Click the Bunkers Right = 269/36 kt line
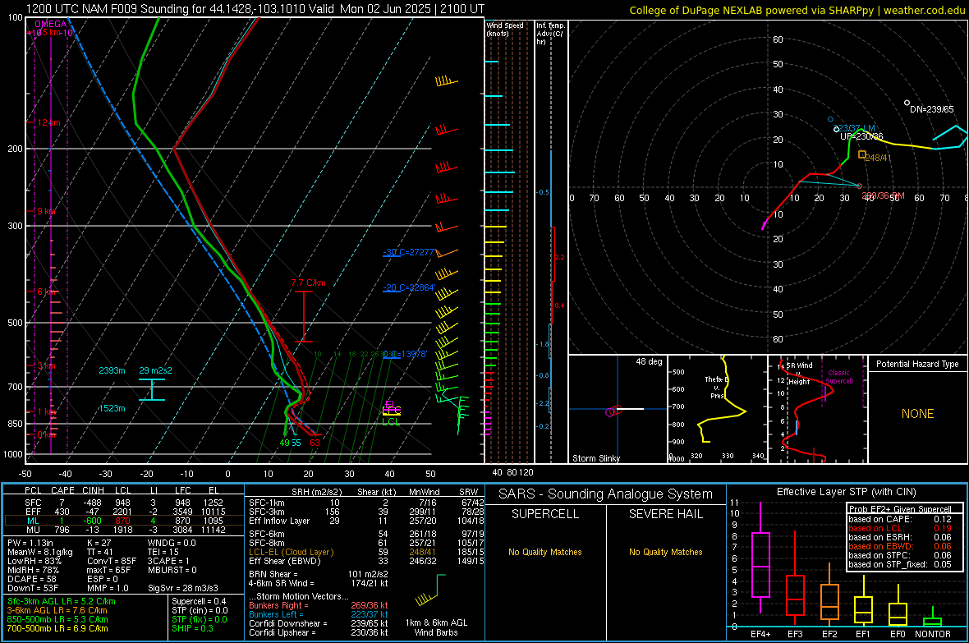This screenshot has height=643, width=969. [319, 605]
